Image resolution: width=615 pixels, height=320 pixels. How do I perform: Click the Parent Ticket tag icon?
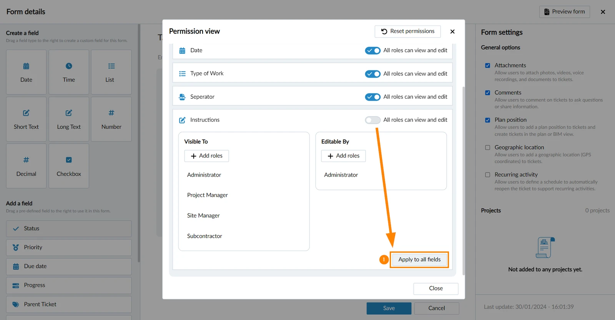pos(16,305)
